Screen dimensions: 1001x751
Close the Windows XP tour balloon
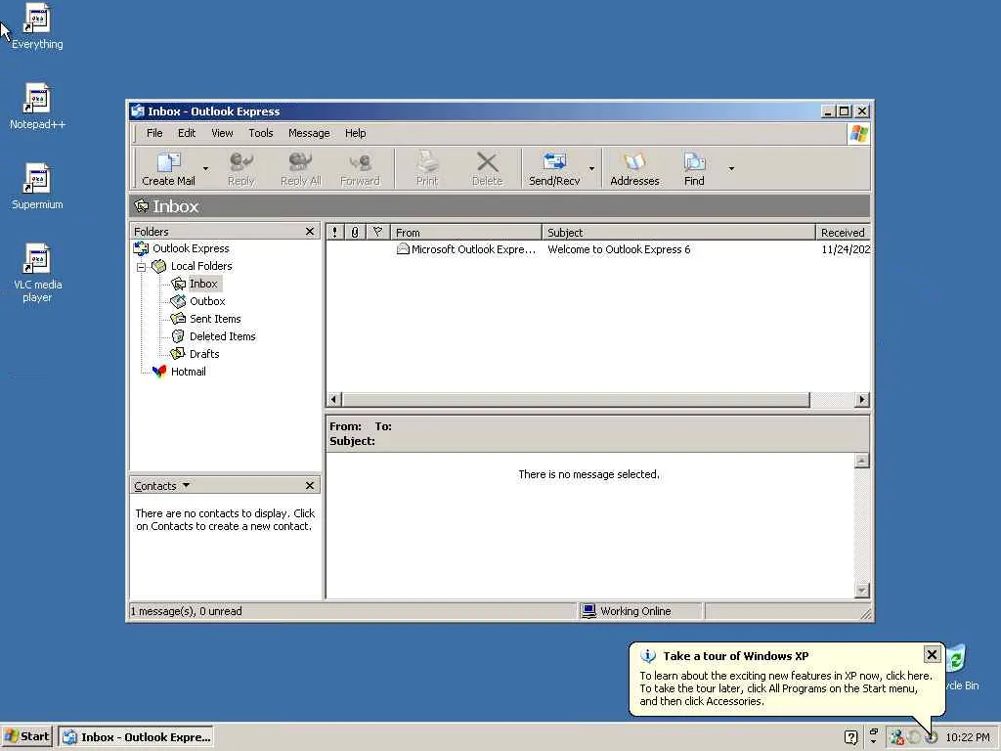tap(932, 654)
